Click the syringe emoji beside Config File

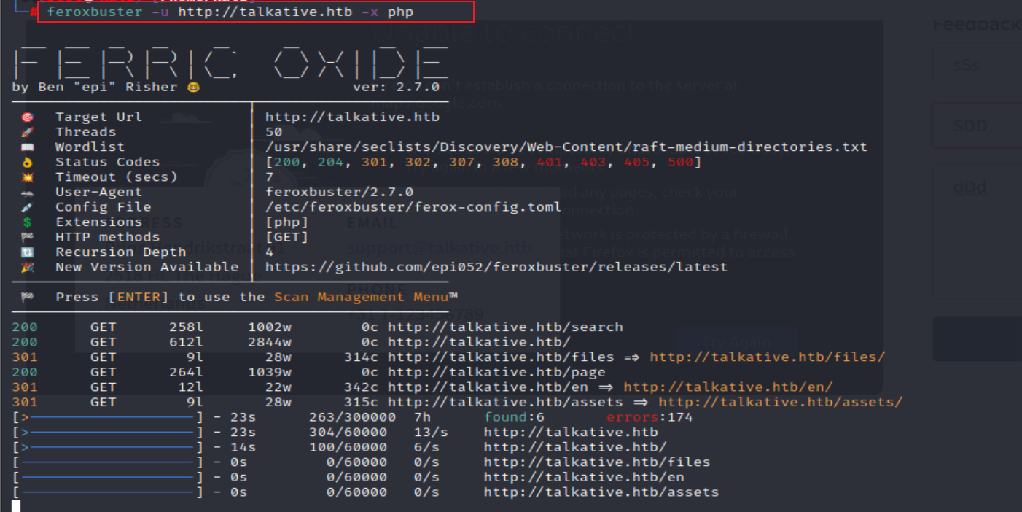pos(28,207)
